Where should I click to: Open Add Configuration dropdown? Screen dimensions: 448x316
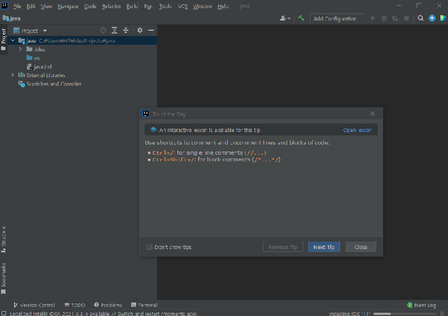pos(337,18)
